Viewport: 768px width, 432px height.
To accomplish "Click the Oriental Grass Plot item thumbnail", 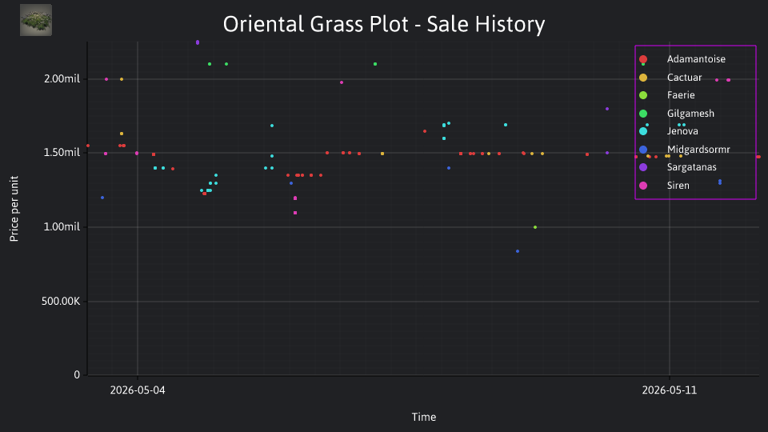I will pos(36,20).
